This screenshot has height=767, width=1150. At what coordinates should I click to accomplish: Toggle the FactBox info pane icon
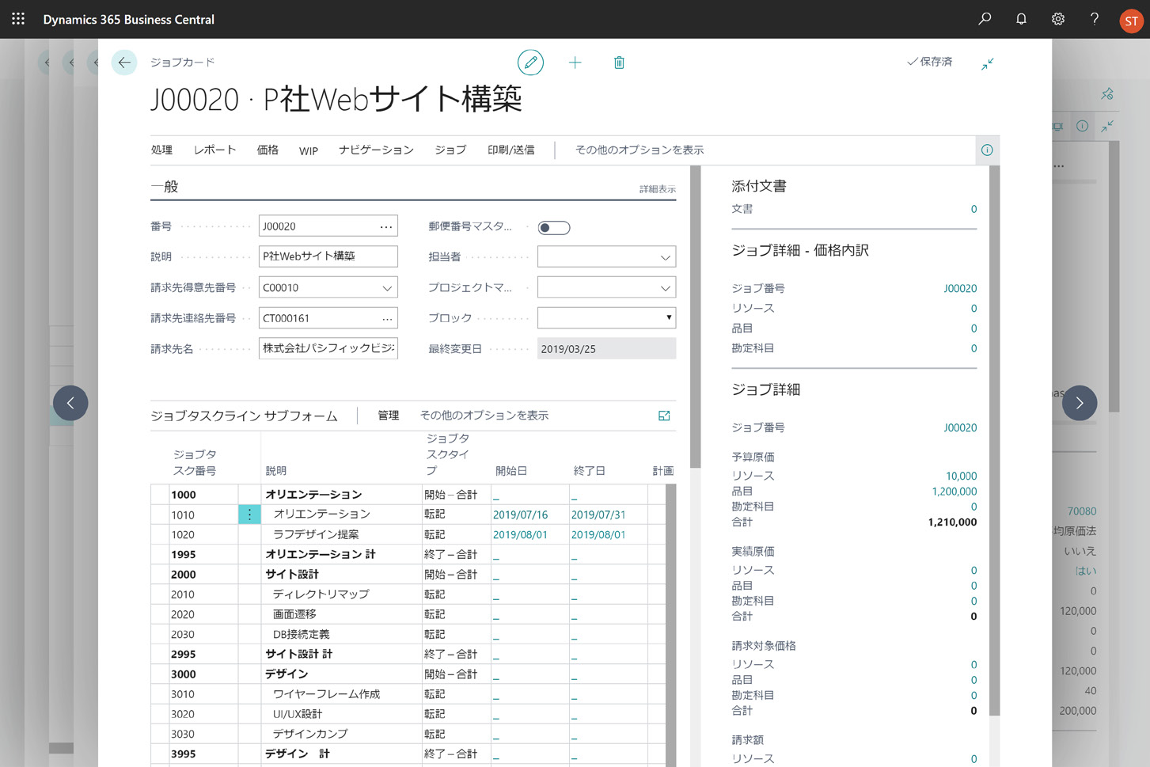[987, 150]
